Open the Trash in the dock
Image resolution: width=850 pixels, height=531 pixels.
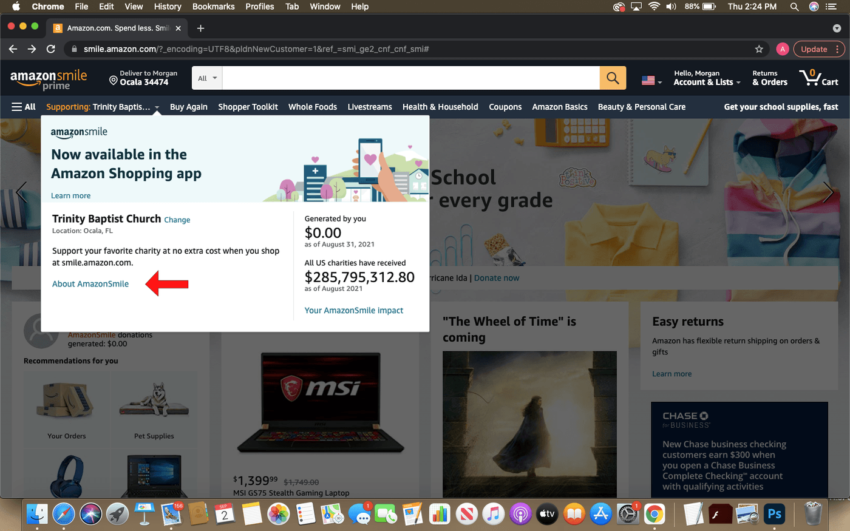[813, 515]
